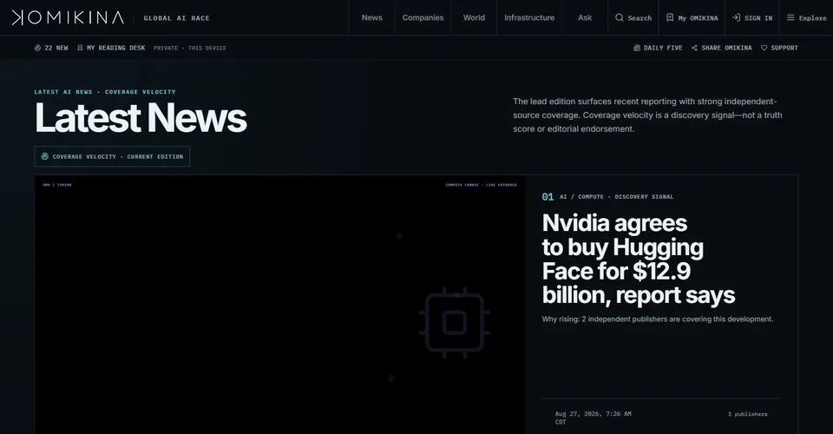
Task: Click Share Omikina
Action: (721, 48)
